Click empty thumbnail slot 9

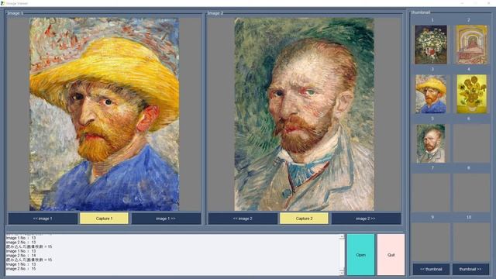tap(431, 242)
